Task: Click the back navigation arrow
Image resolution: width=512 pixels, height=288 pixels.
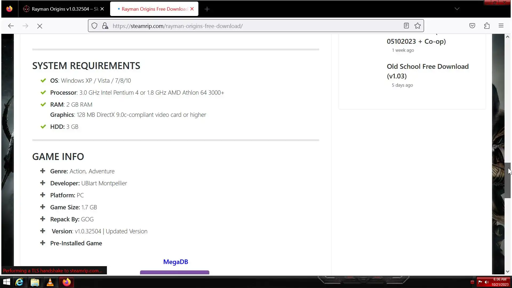Action: point(11,26)
